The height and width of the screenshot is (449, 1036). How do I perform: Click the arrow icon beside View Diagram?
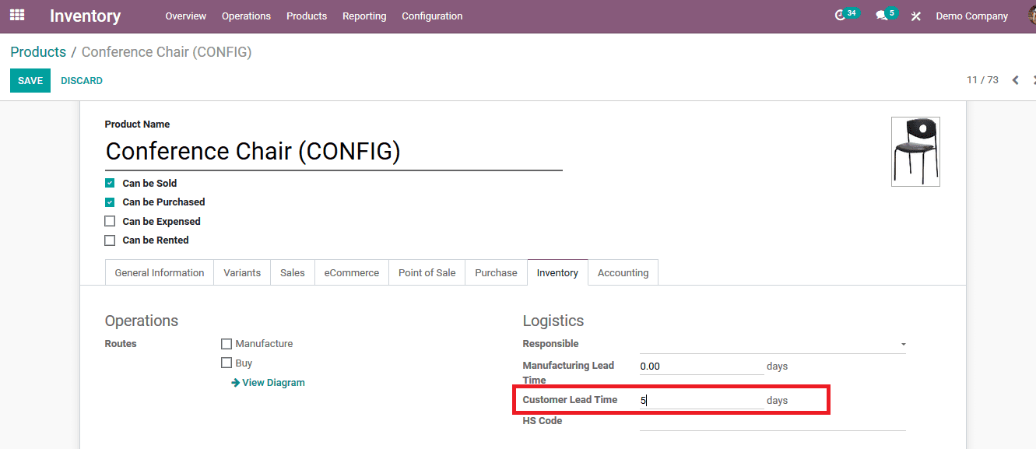pyautogui.click(x=235, y=383)
